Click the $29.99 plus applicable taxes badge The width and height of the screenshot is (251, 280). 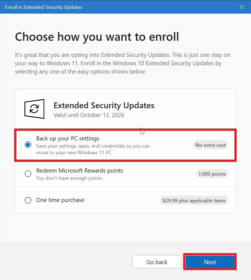coord(194,200)
